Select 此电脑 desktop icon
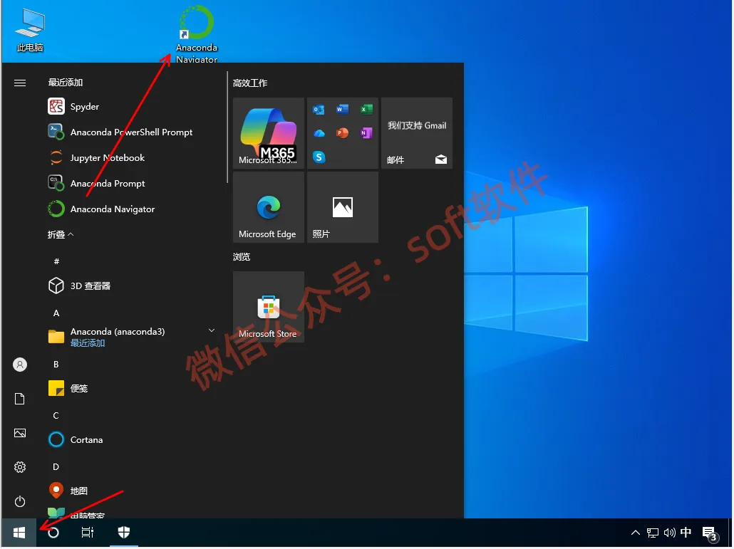 [x=30, y=30]
